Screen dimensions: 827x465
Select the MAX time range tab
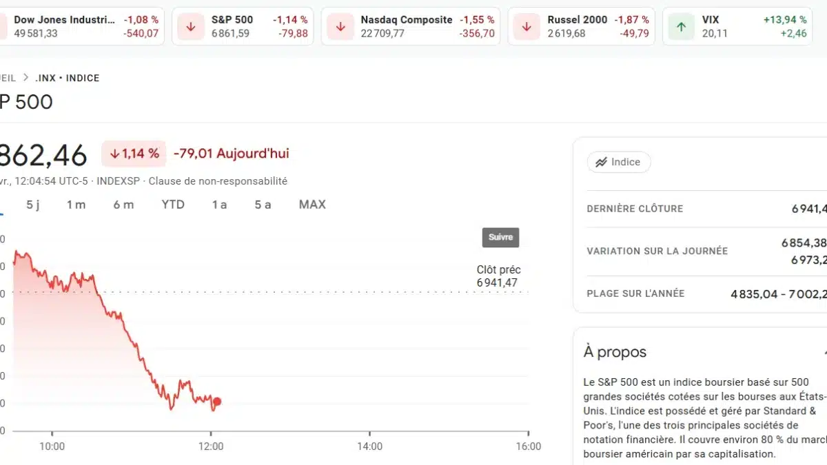coord(312,204)
